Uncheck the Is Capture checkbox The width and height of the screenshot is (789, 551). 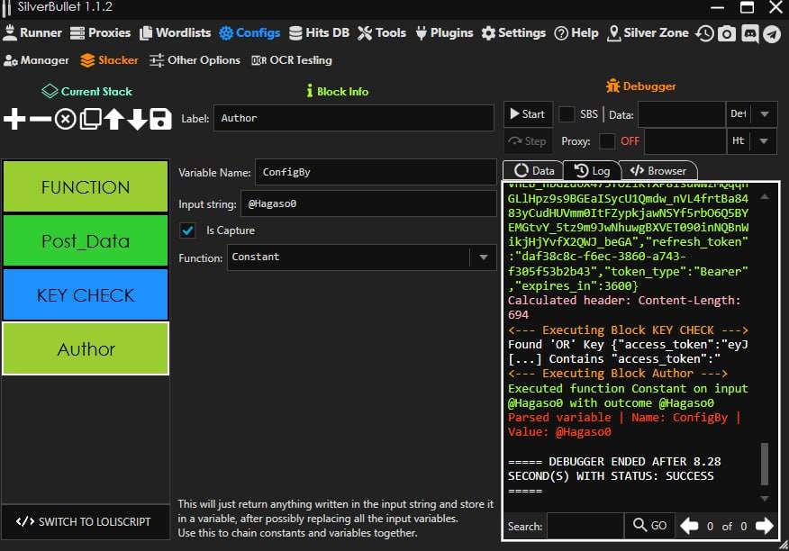(187, 230)
